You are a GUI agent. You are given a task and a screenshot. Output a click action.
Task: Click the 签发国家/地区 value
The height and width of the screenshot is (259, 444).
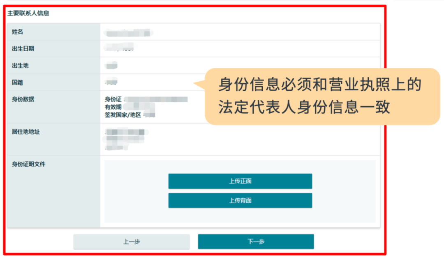(150, 115)
